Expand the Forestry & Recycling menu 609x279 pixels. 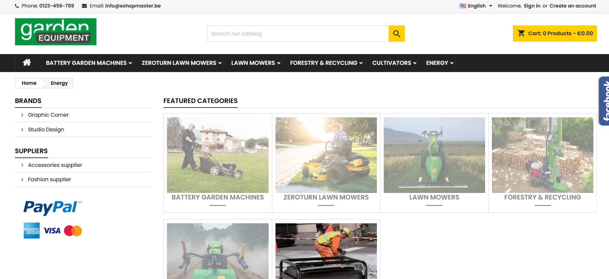[326, 63]
